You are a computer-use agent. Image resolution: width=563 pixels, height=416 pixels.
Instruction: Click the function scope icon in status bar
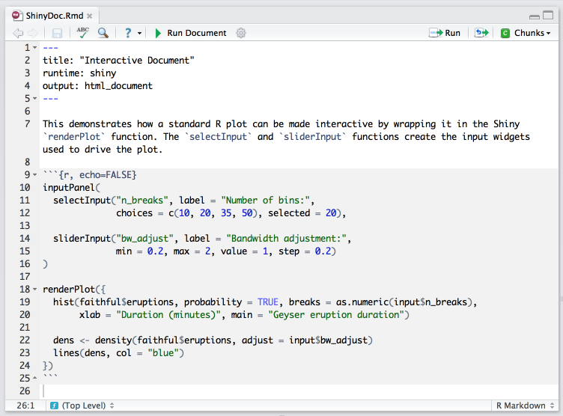coord(54,406)
